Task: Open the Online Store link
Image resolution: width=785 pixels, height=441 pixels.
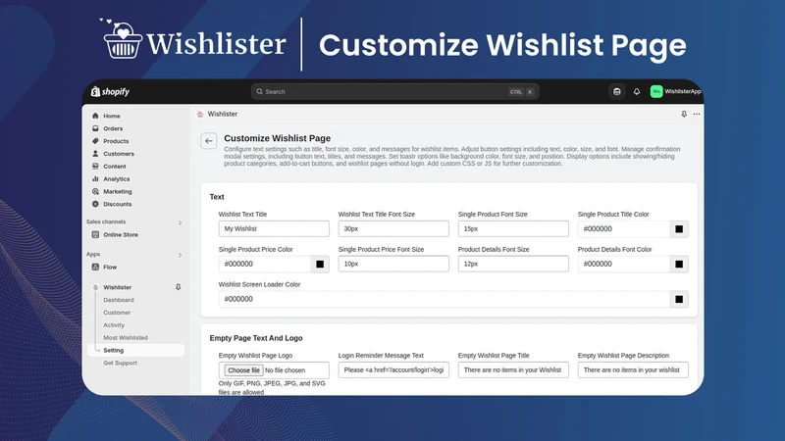Action: [121, 234]
